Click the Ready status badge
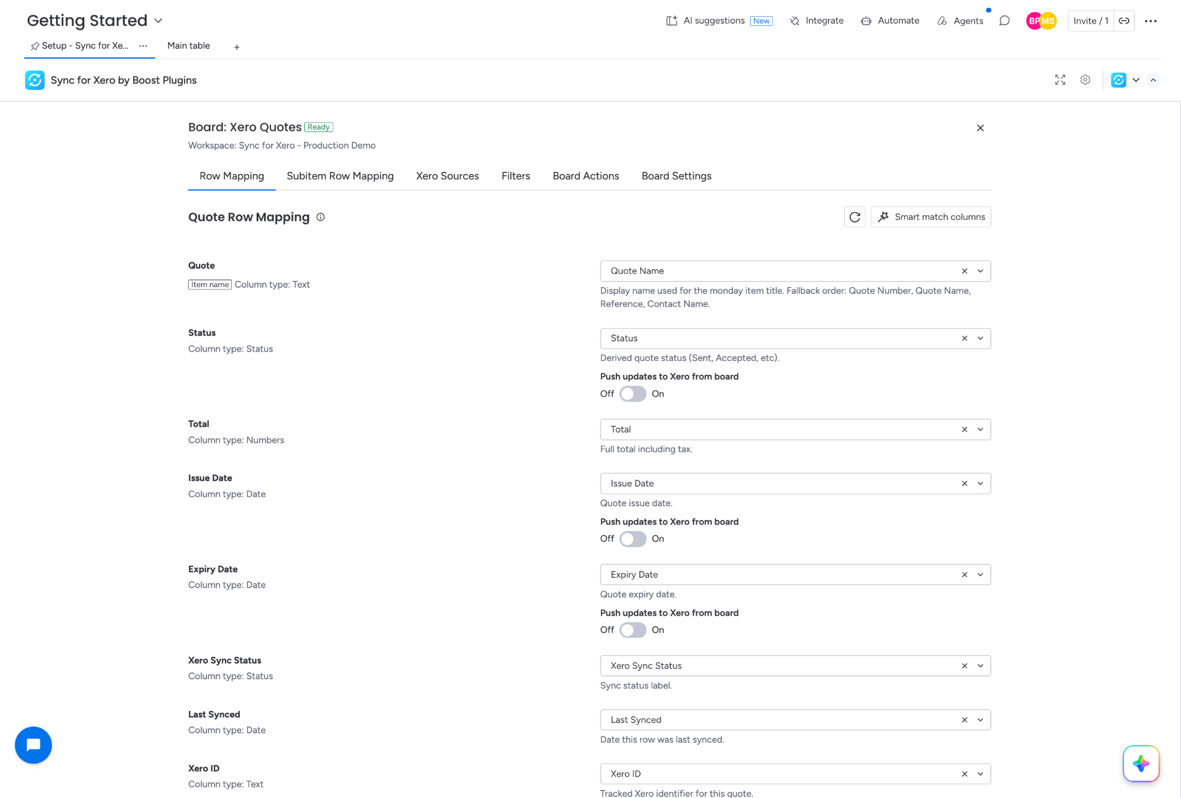The image size is (1181, 798). click(319, 127)
